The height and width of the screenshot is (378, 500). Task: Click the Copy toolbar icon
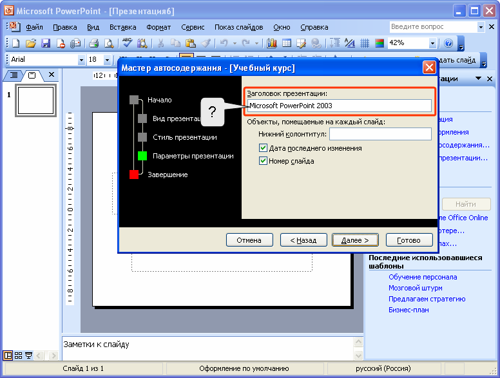click(175, 43)
